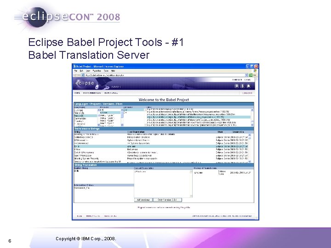Open the Legal link at page top
Viewport: 331px width, 248px height.
pos(247,80)
